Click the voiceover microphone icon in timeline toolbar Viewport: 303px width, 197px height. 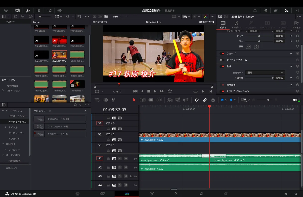pyautogui.click(x=113, y=100)
